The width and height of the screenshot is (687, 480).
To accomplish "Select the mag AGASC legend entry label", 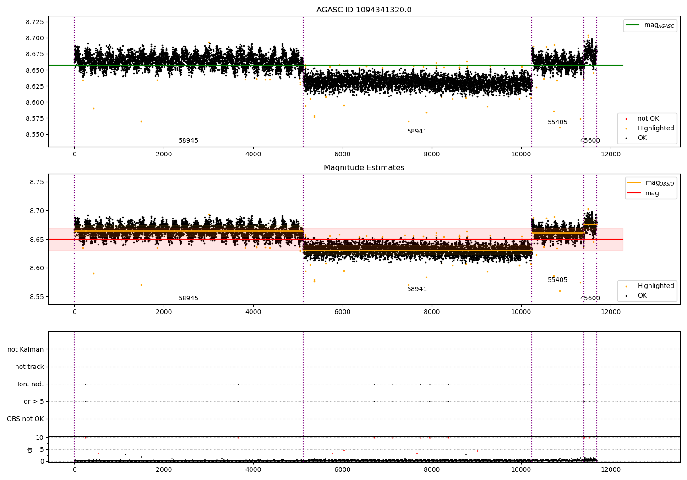I will tap(659, 25).
